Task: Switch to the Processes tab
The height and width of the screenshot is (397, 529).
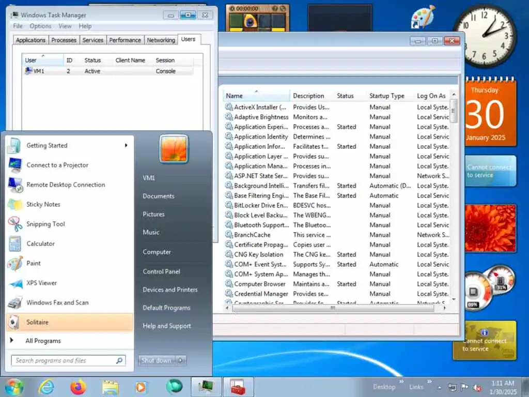Action: tap(64, 40)
